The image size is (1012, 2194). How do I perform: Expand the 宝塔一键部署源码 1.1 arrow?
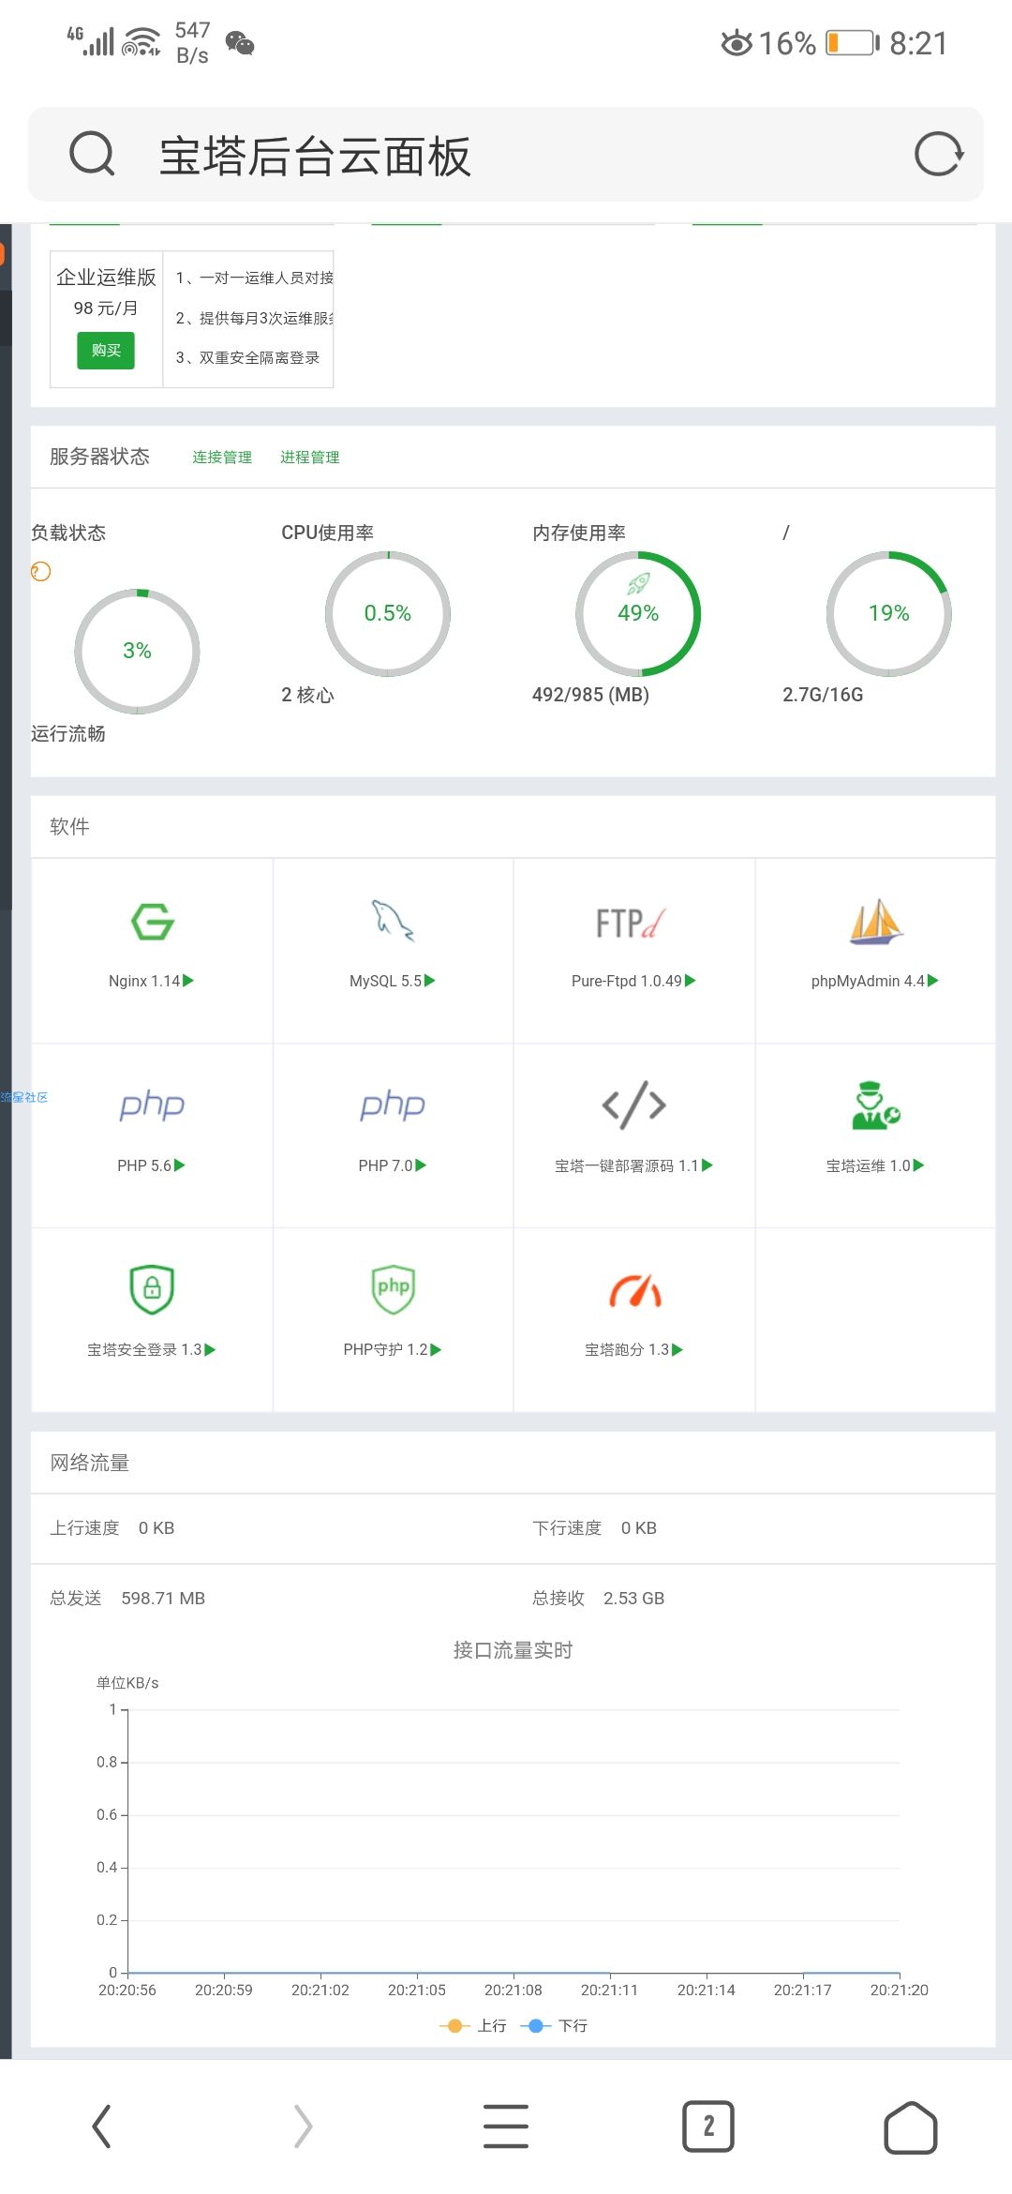(x=707, y=1165)
